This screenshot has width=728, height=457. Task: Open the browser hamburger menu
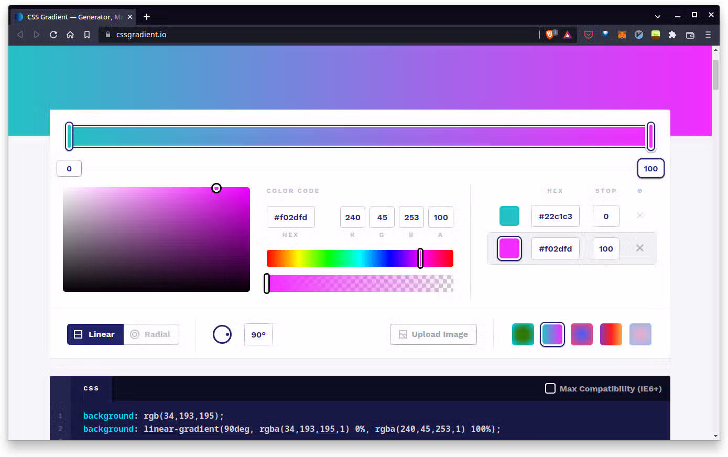(708, 35)
